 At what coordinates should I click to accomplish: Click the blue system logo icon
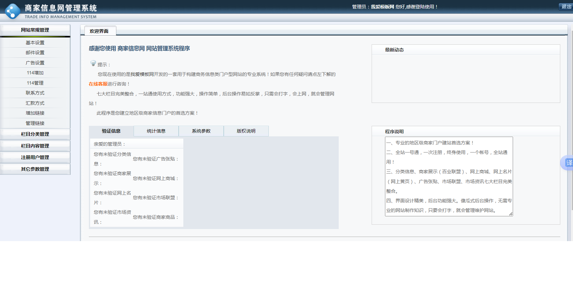point(12,11)
